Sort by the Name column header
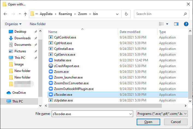The image size is (193, 129). 53,32
